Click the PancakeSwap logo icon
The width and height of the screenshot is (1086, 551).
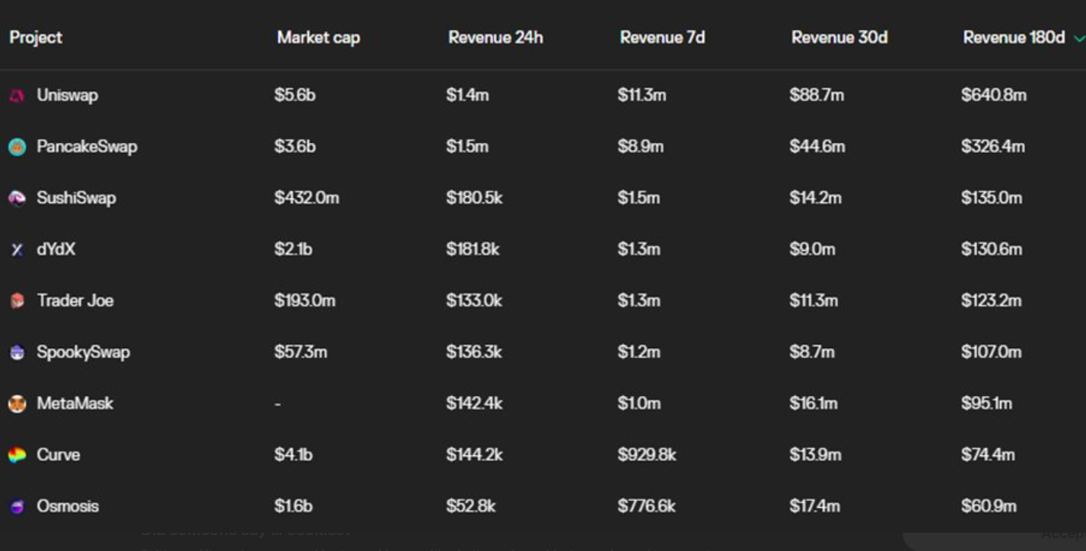[x=17, y=147]
